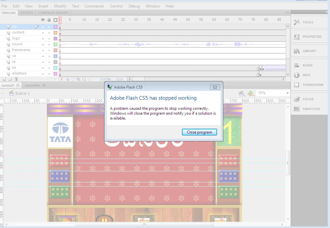Click the Scene 1 clapper icon
This screenshot has height=228, width=330.
pos(11,93)
